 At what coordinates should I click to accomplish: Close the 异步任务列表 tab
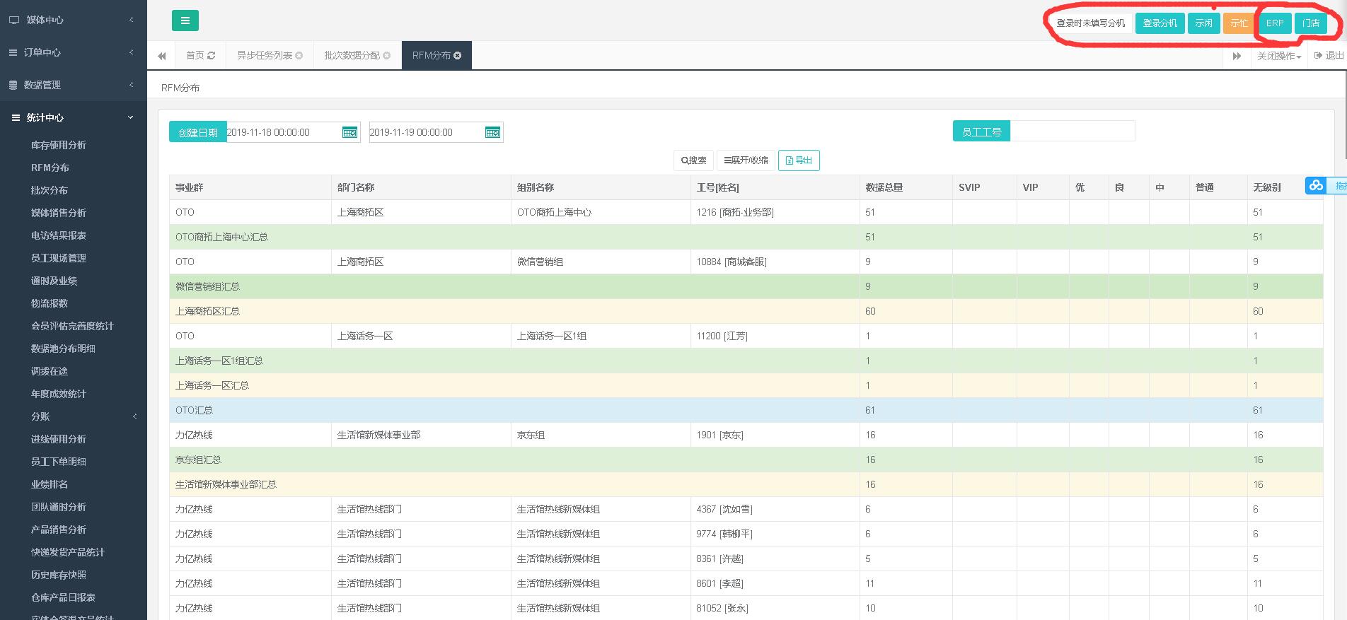[299, 56]
